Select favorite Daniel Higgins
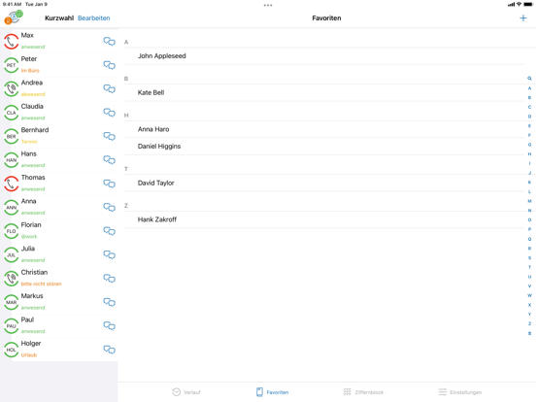This screenshot has width=536, height=402. click(x=323, y=147)
